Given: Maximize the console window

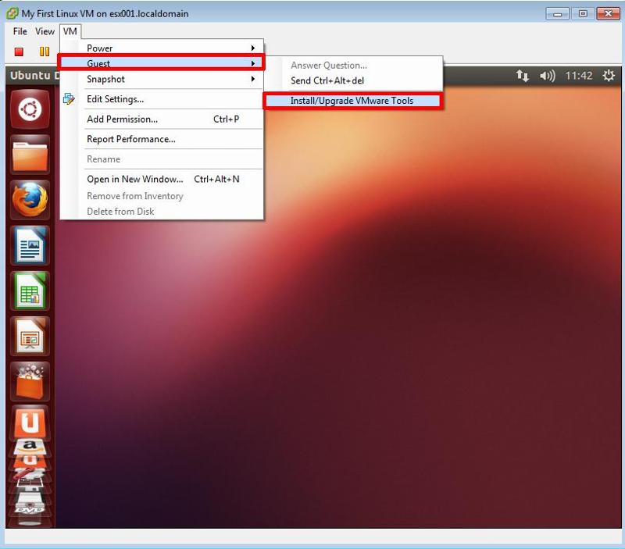Looking at the screenshot, I should point(582,13).
